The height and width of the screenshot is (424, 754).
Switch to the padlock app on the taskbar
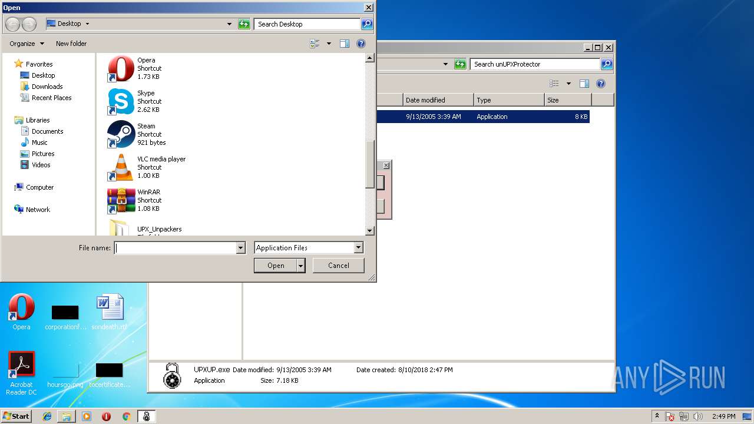tap(147, 416)
